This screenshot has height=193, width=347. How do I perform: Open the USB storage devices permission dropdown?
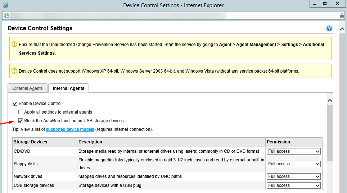293,185
